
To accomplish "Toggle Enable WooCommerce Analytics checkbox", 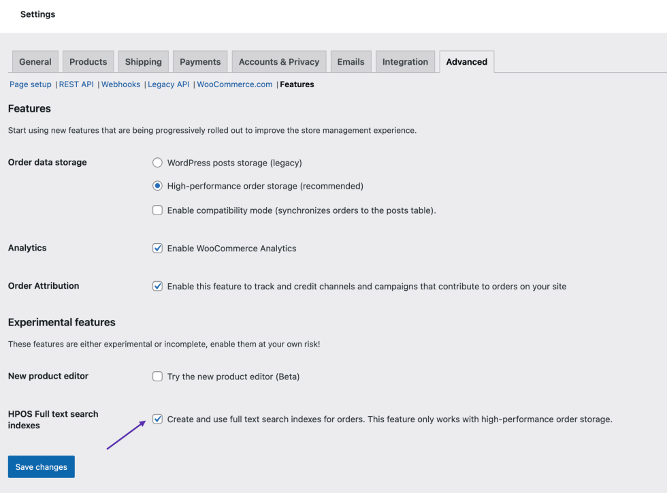I will pyautogui.click(x=158, y=249).
